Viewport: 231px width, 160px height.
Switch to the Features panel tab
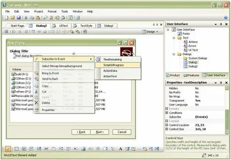click(191, 75)
